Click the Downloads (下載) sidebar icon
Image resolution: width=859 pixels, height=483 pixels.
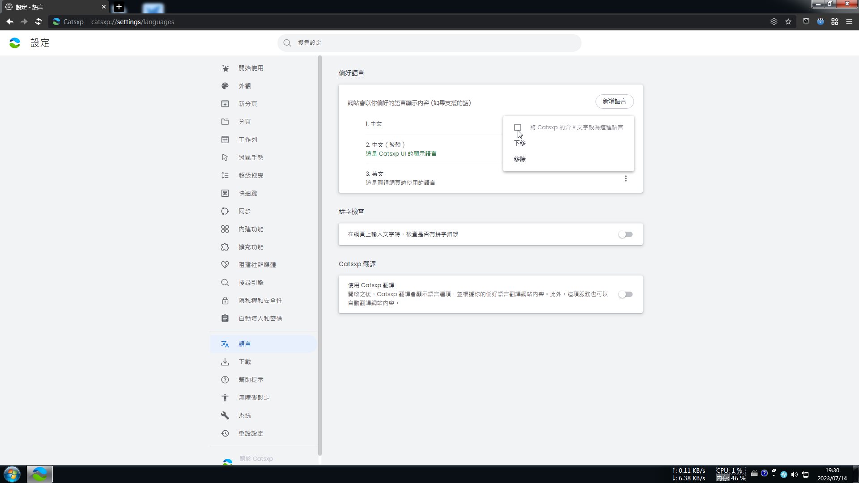tap(225, 362)
